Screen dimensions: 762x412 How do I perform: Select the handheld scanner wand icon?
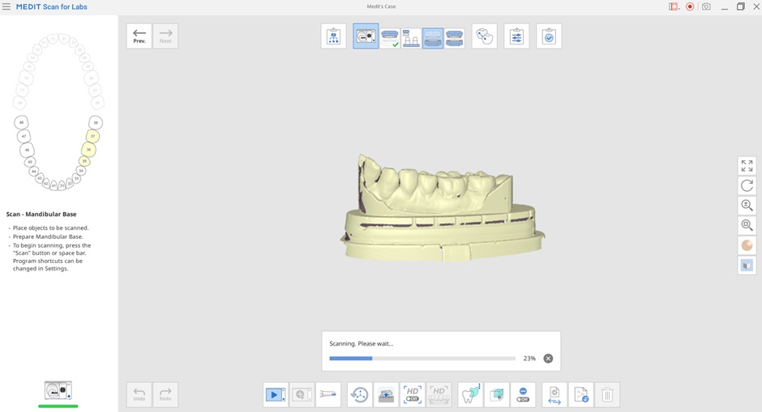(x=328, y=395)
